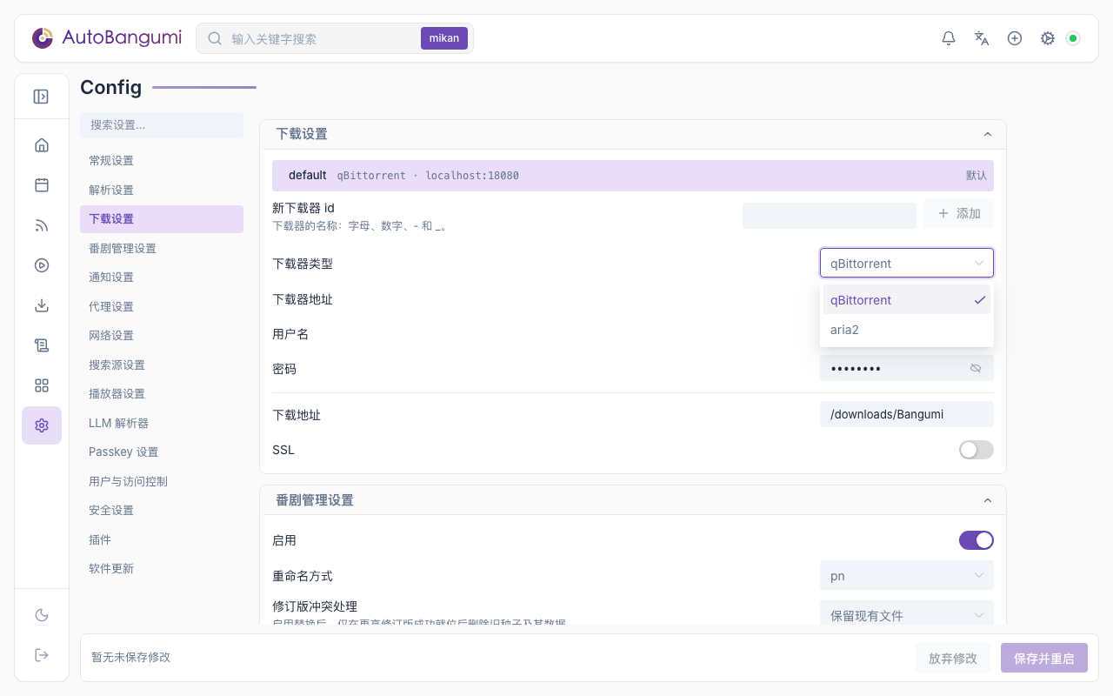1113x696 pixels.
Task: Click the 放弃修改 button
Action: tap(952, 659)
